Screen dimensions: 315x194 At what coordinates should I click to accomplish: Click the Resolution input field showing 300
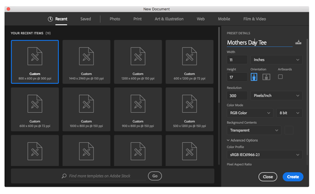tap(237, 95)
